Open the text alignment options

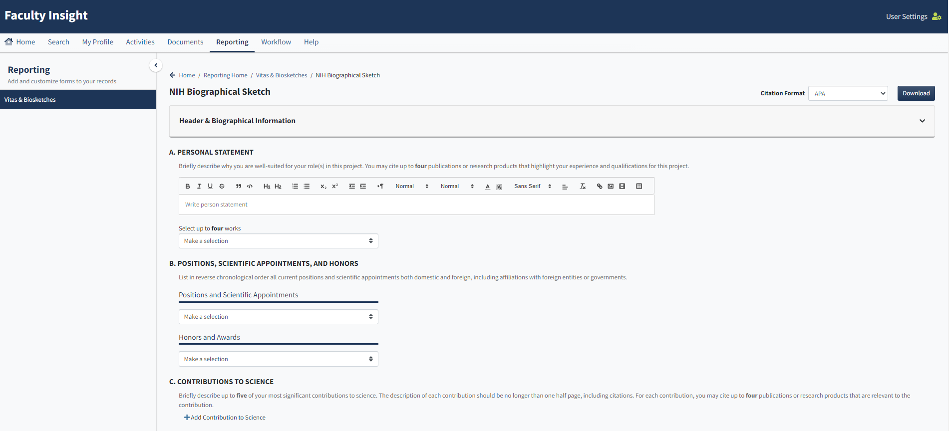(x=565, y=186)
